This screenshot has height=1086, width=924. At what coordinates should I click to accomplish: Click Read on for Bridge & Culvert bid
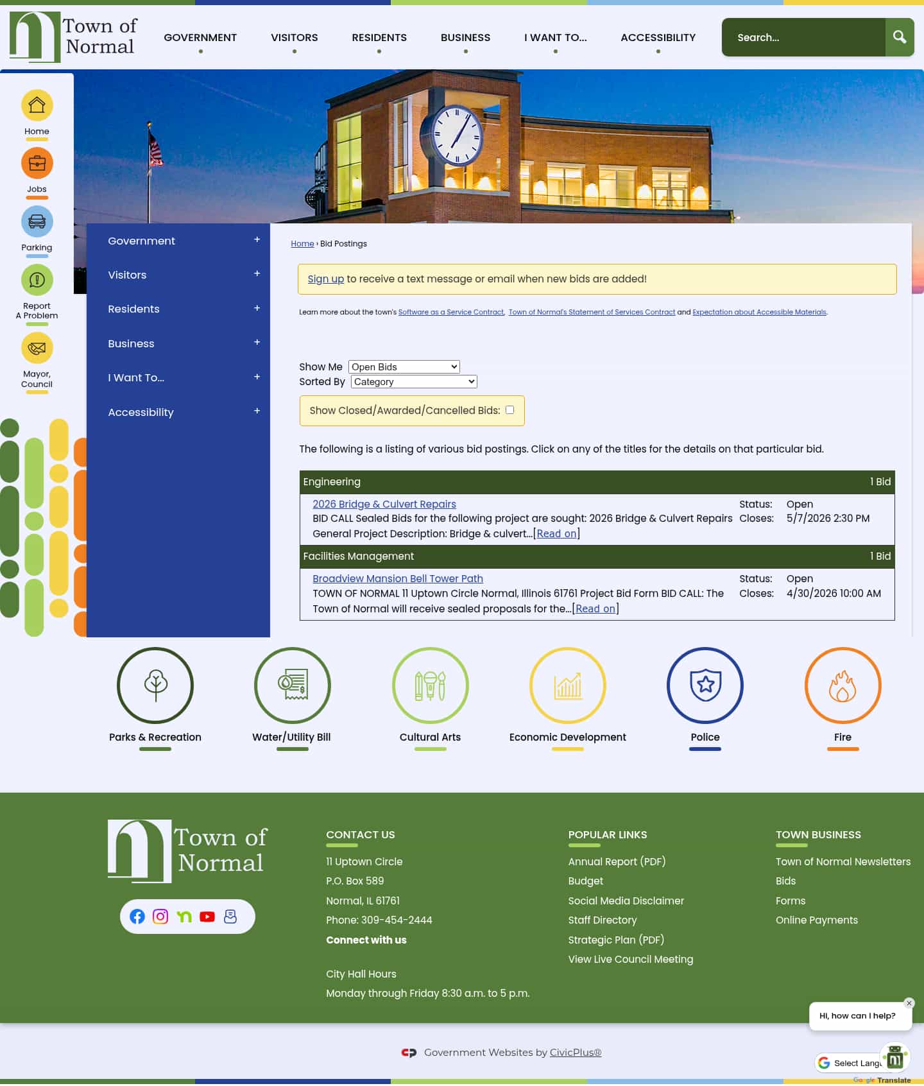556,534
